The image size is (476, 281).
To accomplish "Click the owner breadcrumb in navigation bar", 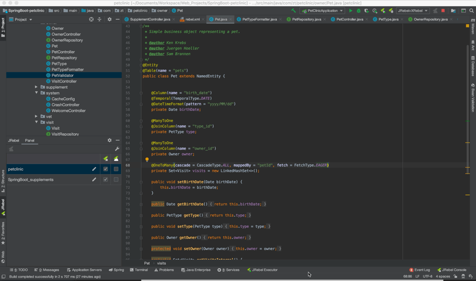I will coord(162,11).
